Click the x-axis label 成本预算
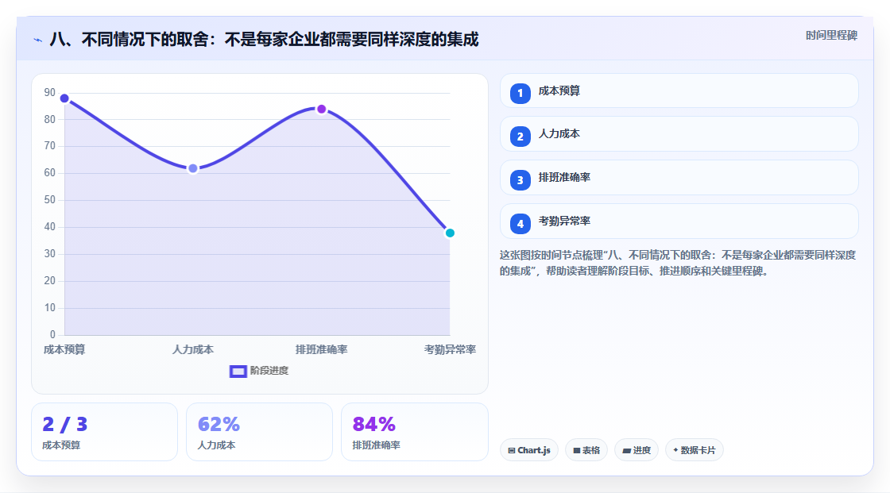Screen dimensions: 890x493 coord(64,349)
